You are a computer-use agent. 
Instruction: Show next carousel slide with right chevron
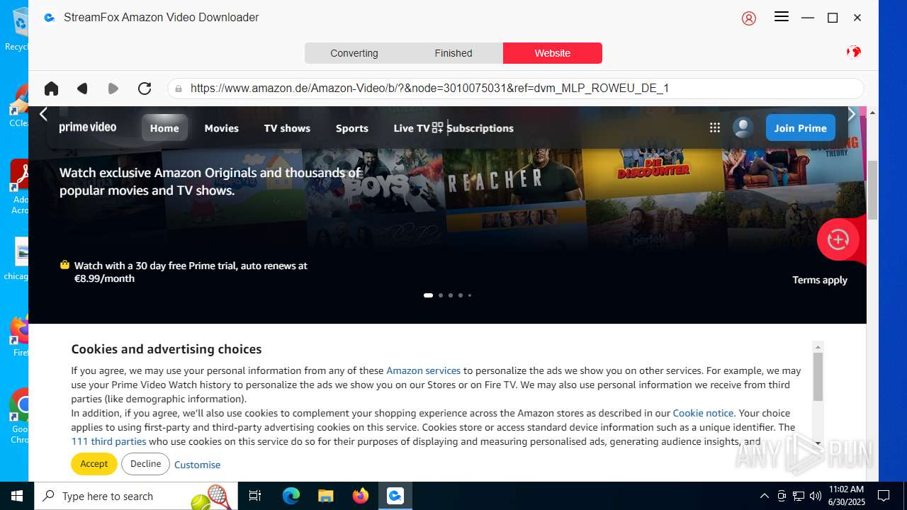click(852, 114)
